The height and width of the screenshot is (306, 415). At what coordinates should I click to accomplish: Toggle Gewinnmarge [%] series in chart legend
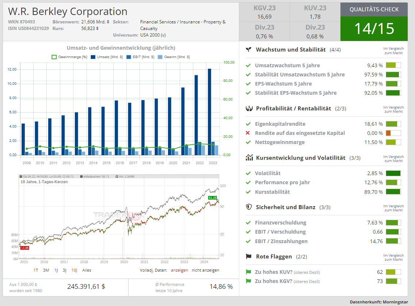(x=69, y=57)
